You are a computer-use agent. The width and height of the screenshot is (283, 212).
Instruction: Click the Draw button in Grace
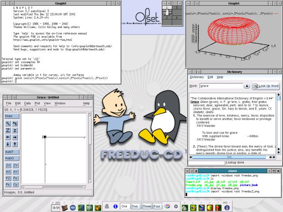point(12,116)
